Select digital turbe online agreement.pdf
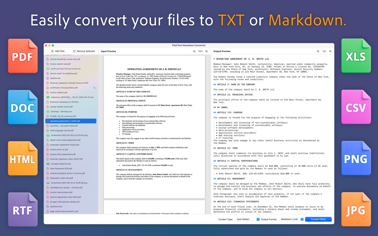The width and height of the screenshot is (378, 236). click(65, 140)
